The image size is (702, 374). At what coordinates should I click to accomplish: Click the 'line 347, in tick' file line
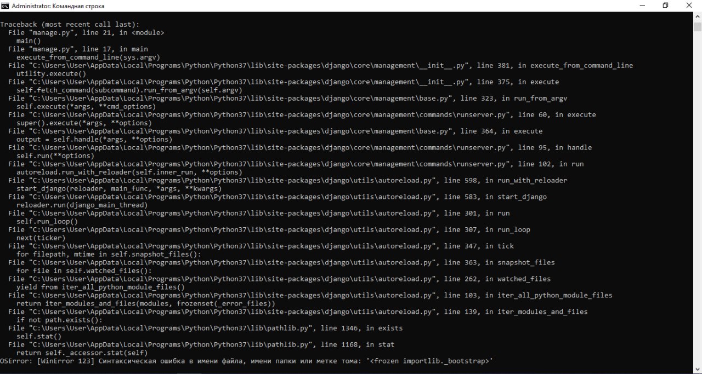pos(261,246)
